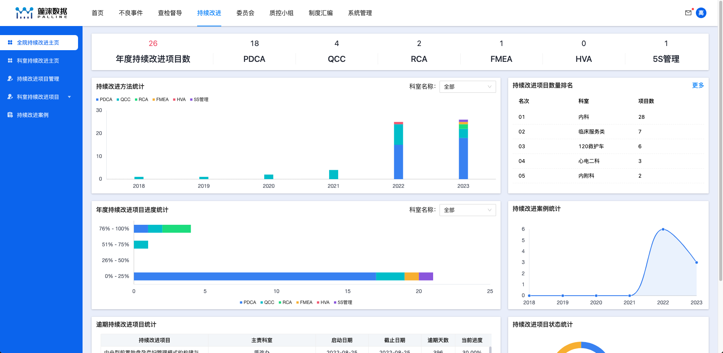Click the 科室持续改进主页 sidebar icon
723x353 pixels.
point(10,61)
